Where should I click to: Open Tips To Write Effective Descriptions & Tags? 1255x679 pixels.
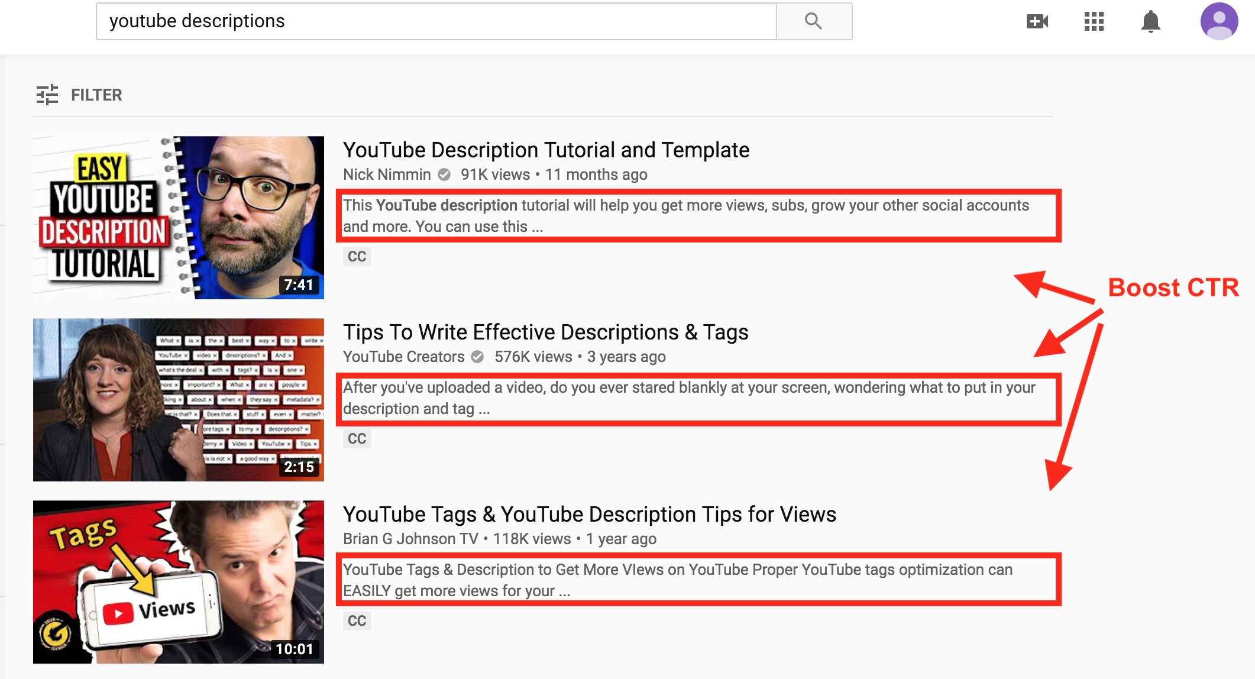tap(545, 332)
